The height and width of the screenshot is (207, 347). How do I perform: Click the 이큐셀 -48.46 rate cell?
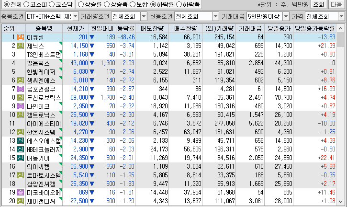(x=126, y=37)
